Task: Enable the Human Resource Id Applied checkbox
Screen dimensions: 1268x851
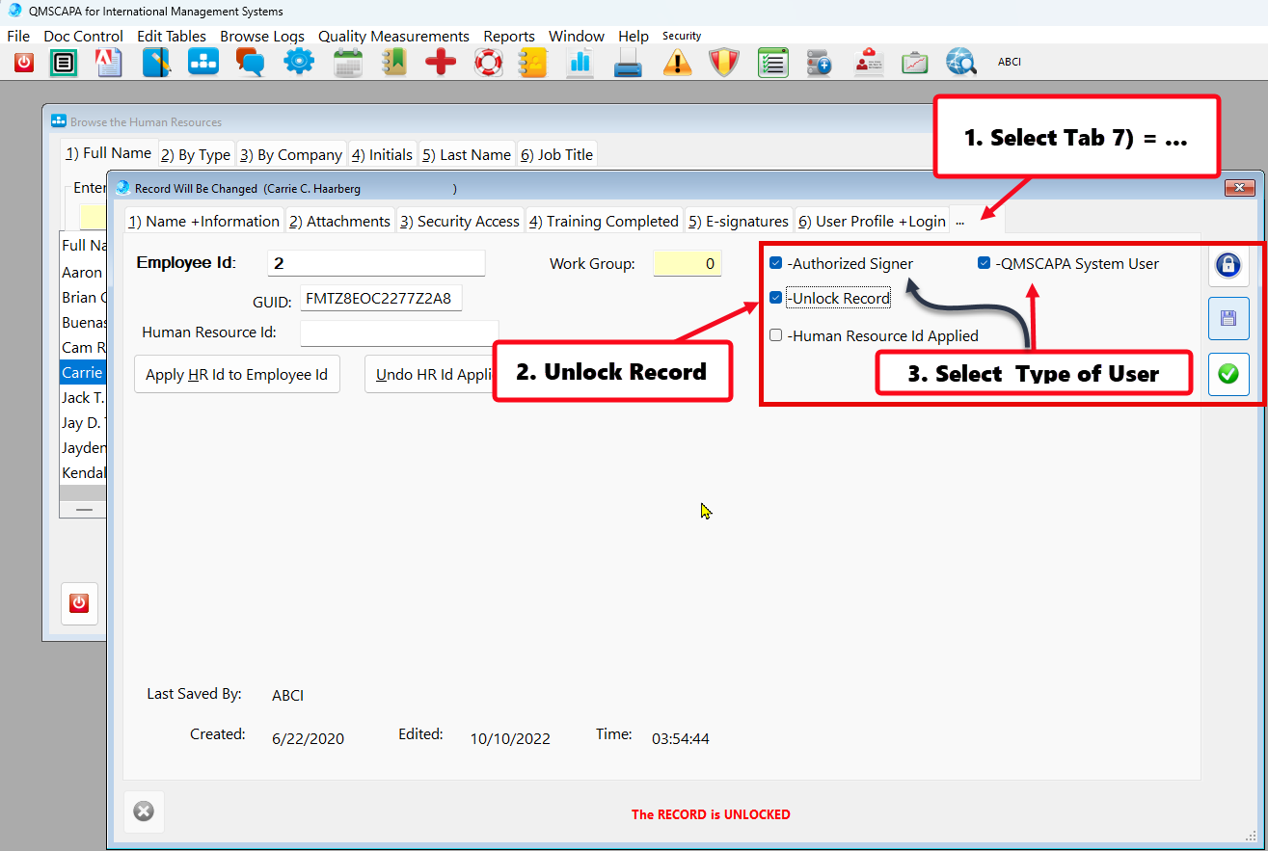Action: (x=776, y=335)
